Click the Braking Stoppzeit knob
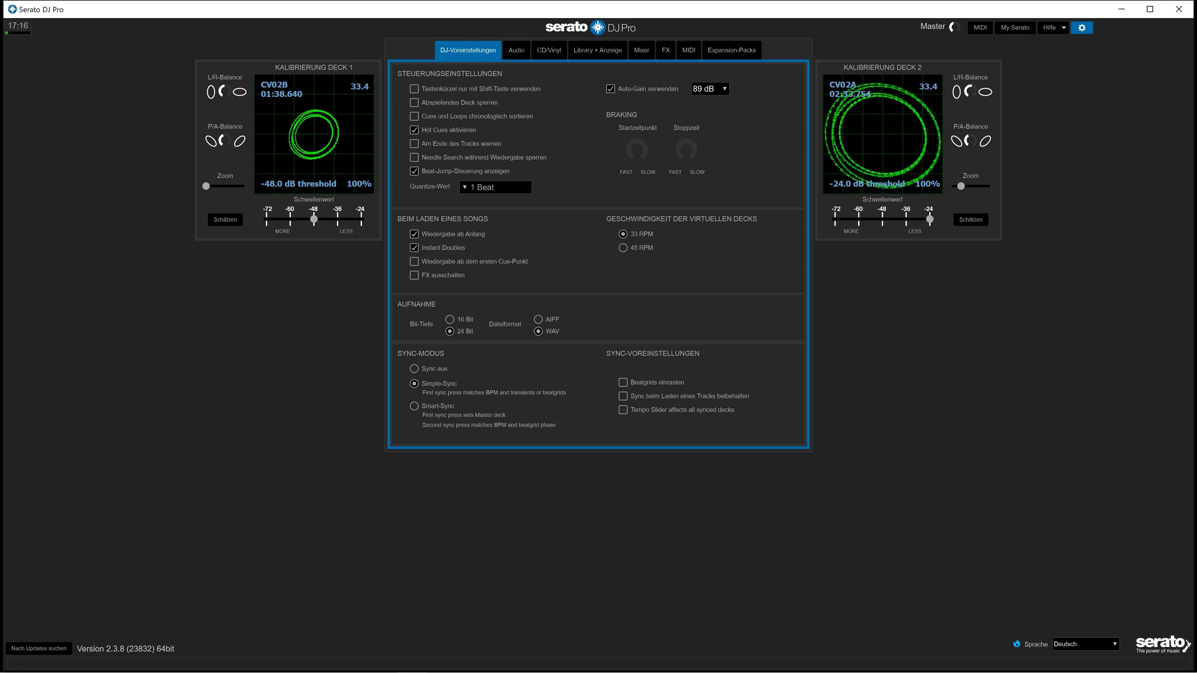The height and width of the screenshot is (673, 1197). tap(686, 150)
